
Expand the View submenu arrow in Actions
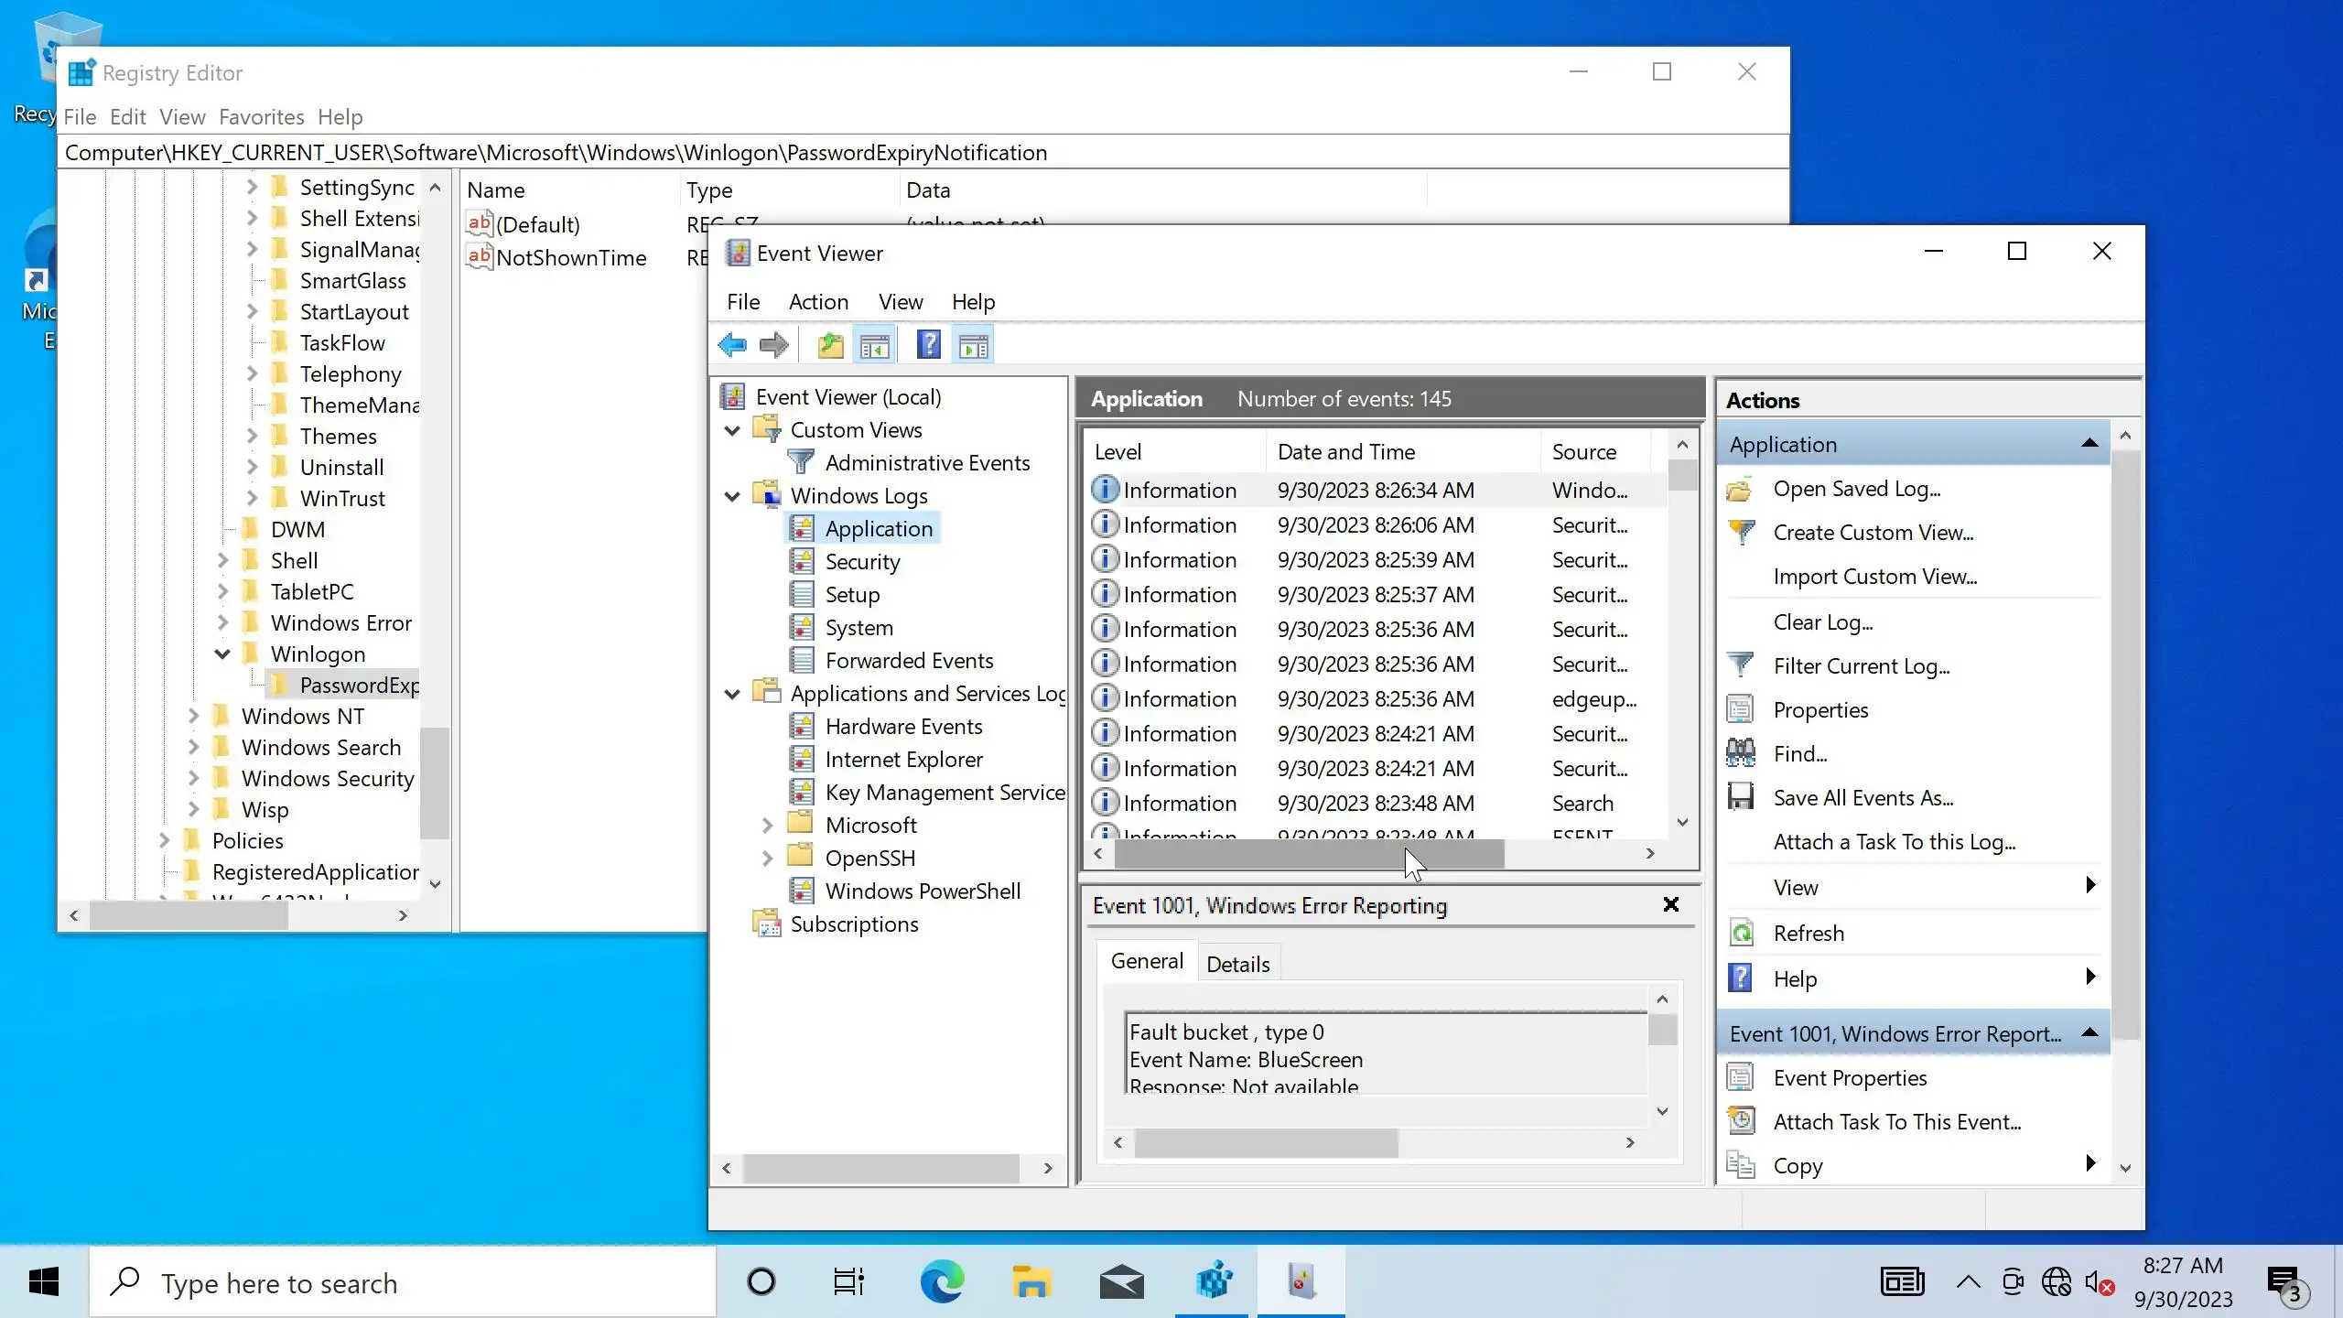click(x=2089, y=886)
